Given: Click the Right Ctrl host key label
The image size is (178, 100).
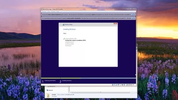Looking at the screenshot, I should click(132, 85).
